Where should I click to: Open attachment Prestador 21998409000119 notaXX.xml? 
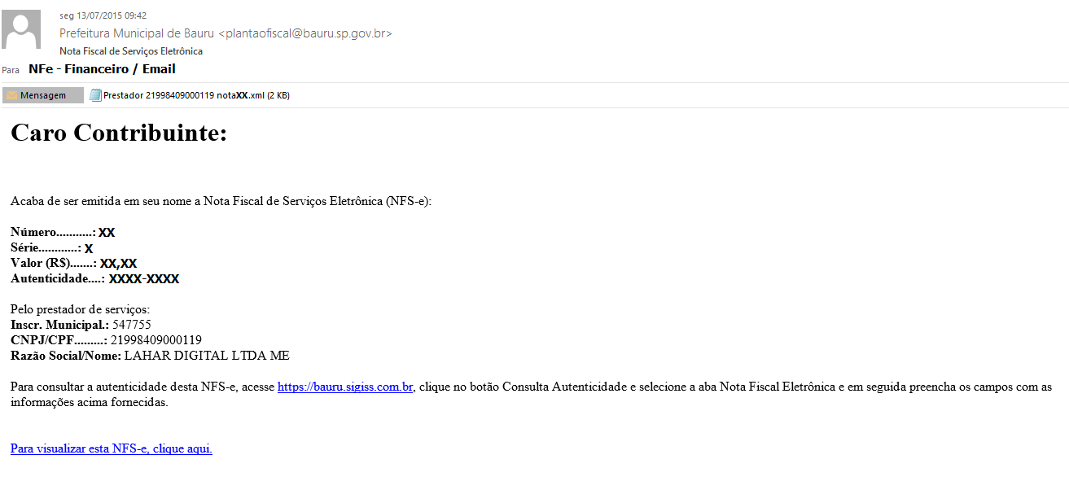tap(190, 95)
